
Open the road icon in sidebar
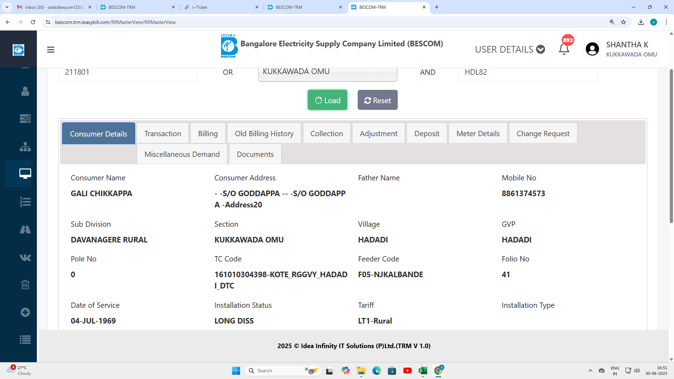(25, 230)
